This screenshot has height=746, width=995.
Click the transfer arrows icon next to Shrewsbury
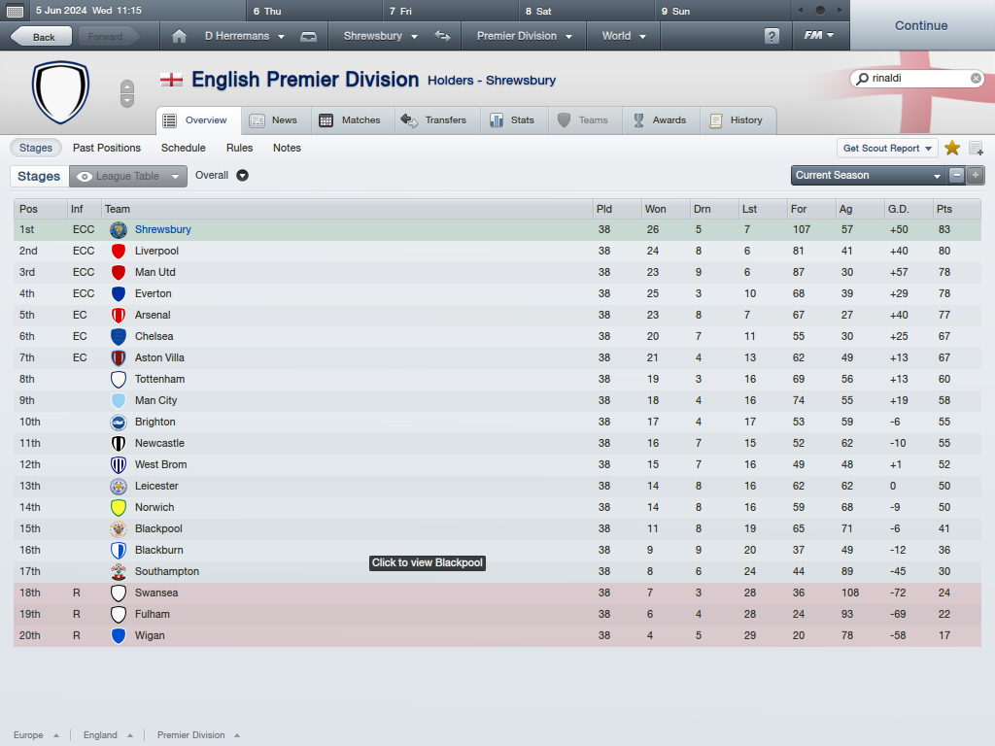pos(443,36)
